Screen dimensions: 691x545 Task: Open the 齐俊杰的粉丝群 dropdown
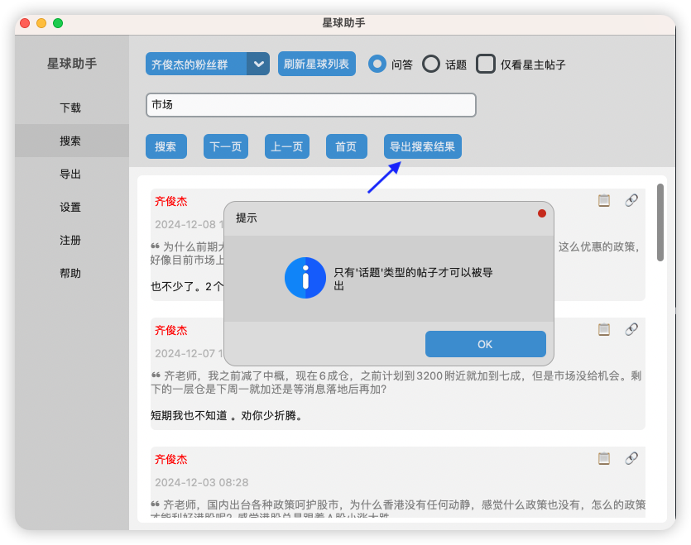(197, 64)
